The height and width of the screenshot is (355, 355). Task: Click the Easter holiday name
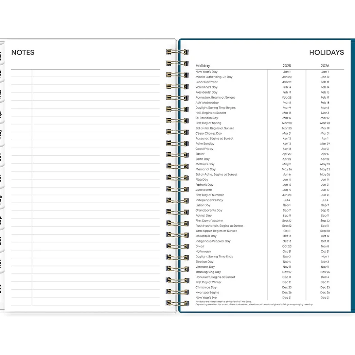coord(200,154)
